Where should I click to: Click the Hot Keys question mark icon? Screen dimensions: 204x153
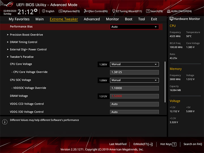[x=174, y=144]
